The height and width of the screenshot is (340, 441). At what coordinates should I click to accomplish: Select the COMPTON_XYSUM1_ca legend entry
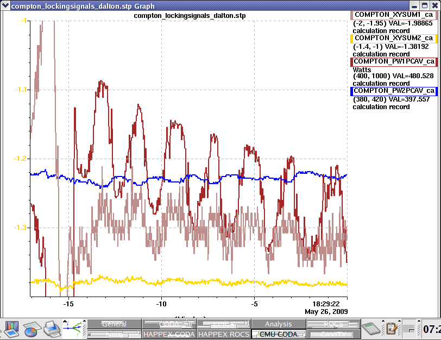pyautogui.click(x=394, y=15)
